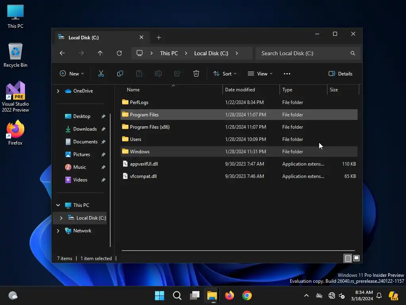Select the Windows folder

(x=239, y=152)
